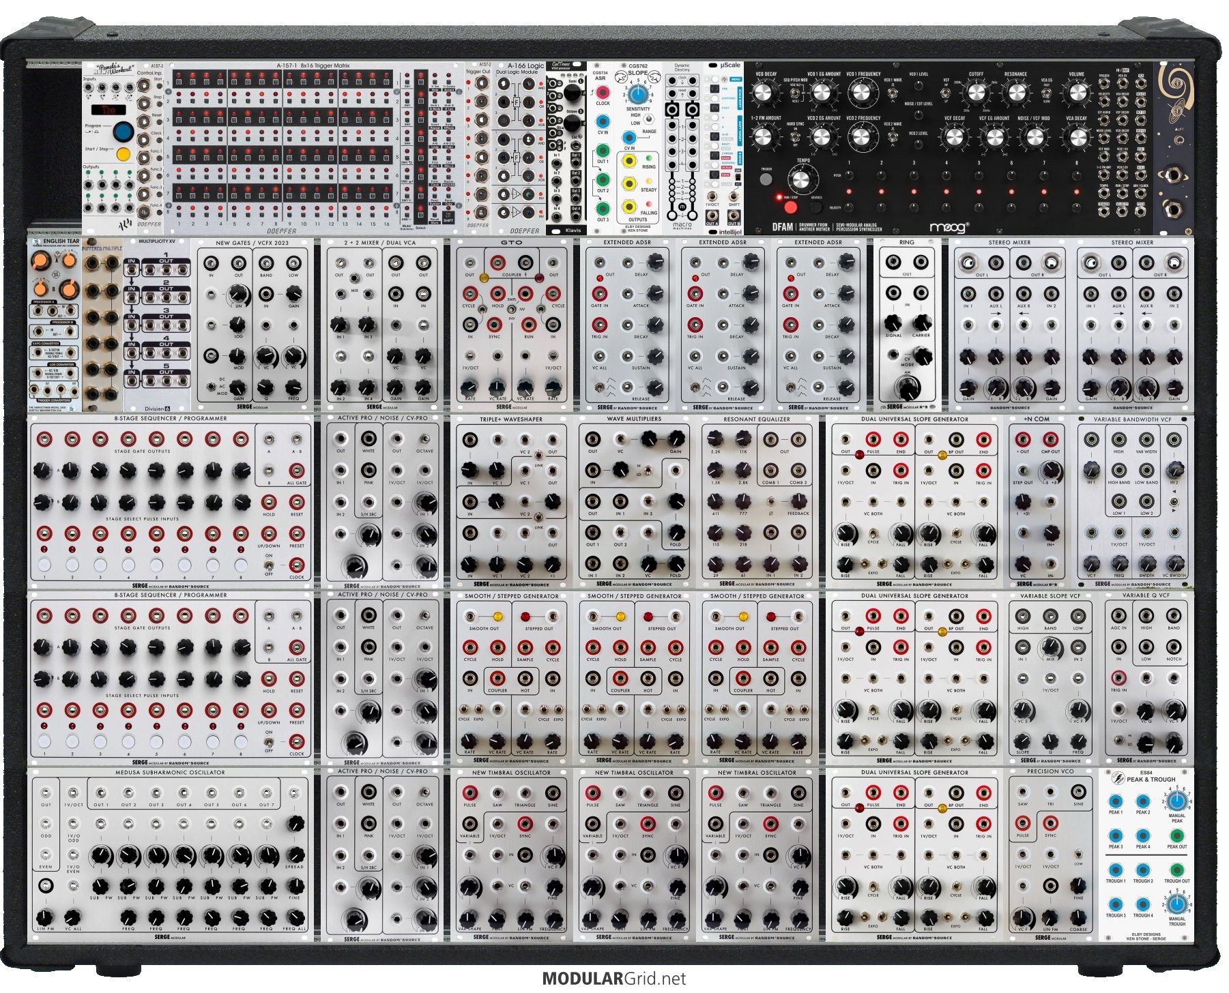Toggle the DFAM VCO 2 Wave switch
The width and height of the screenshot is (1229, 993).
pos(893,137)
